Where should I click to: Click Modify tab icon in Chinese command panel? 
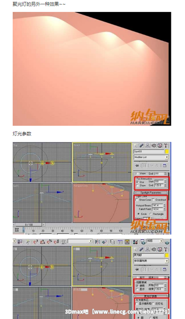point(142,249)
